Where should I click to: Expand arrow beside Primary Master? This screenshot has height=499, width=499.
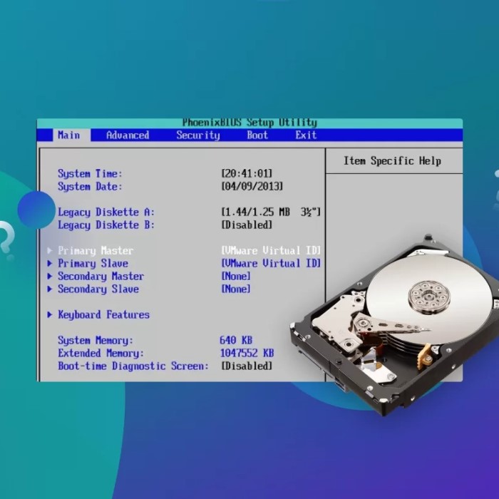click(50, 251)
